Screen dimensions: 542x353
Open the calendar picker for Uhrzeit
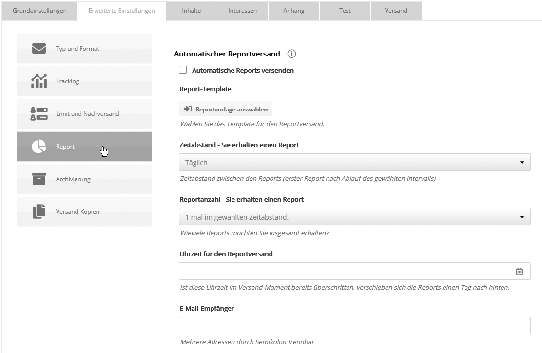click(519, 272)
